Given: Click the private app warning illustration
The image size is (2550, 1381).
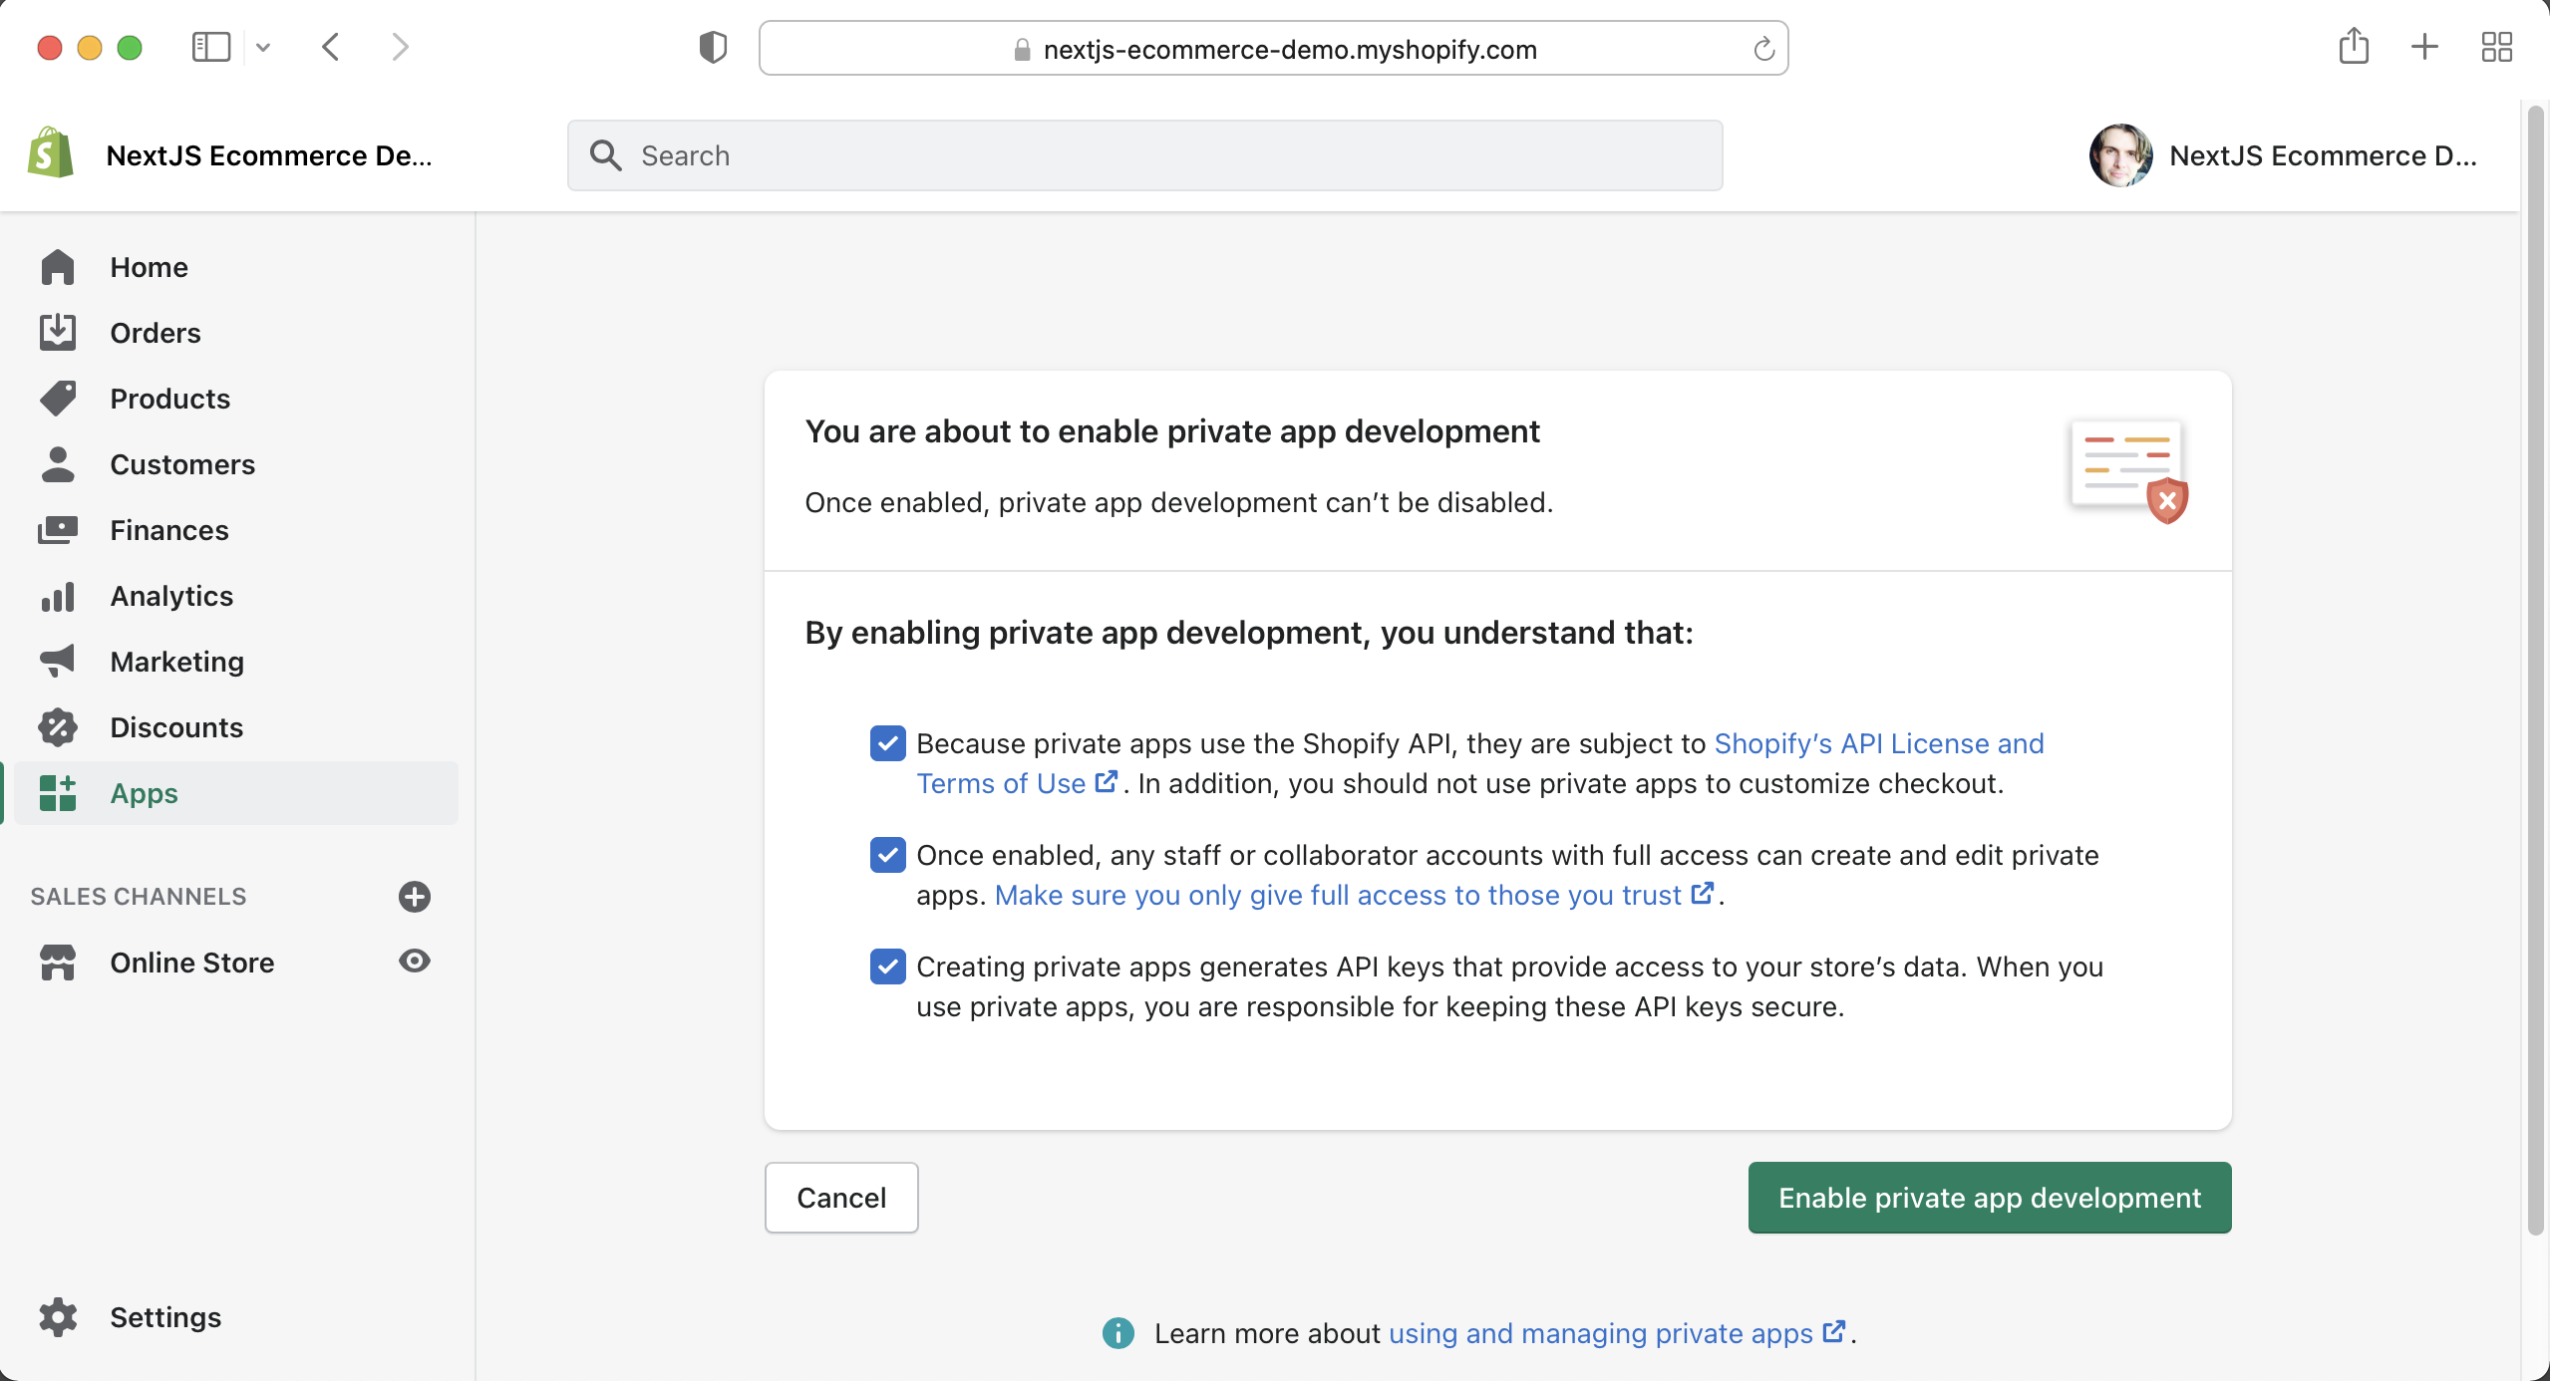Looking at the screenshot, I should tap(2130, 471).
